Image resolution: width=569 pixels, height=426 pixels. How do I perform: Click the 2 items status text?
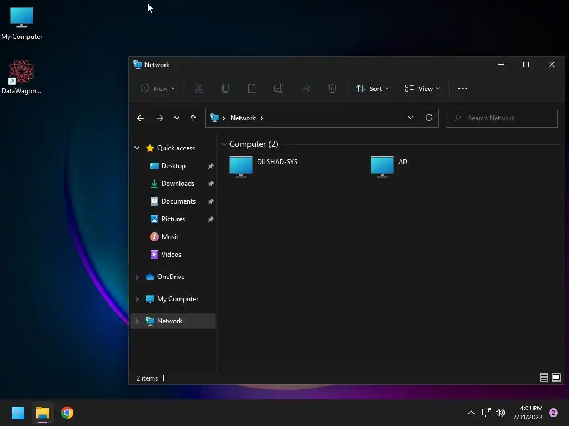click(x=147, y=378)
